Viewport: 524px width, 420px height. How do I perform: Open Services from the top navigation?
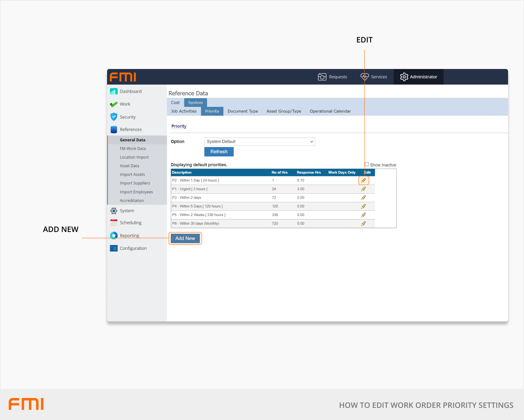pyautogui.click(x=374, y=77)
